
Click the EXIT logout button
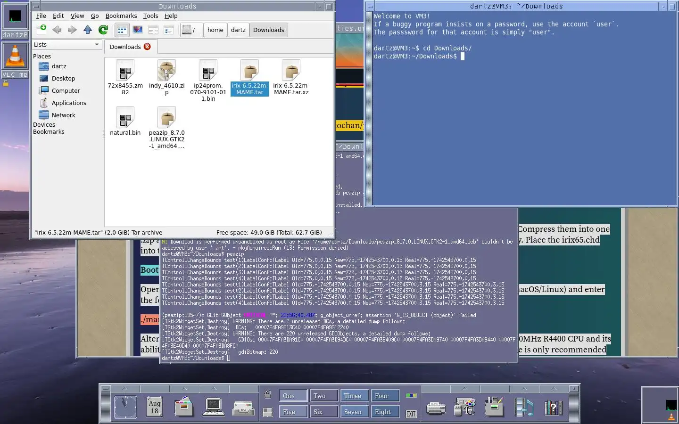point(411,414)
